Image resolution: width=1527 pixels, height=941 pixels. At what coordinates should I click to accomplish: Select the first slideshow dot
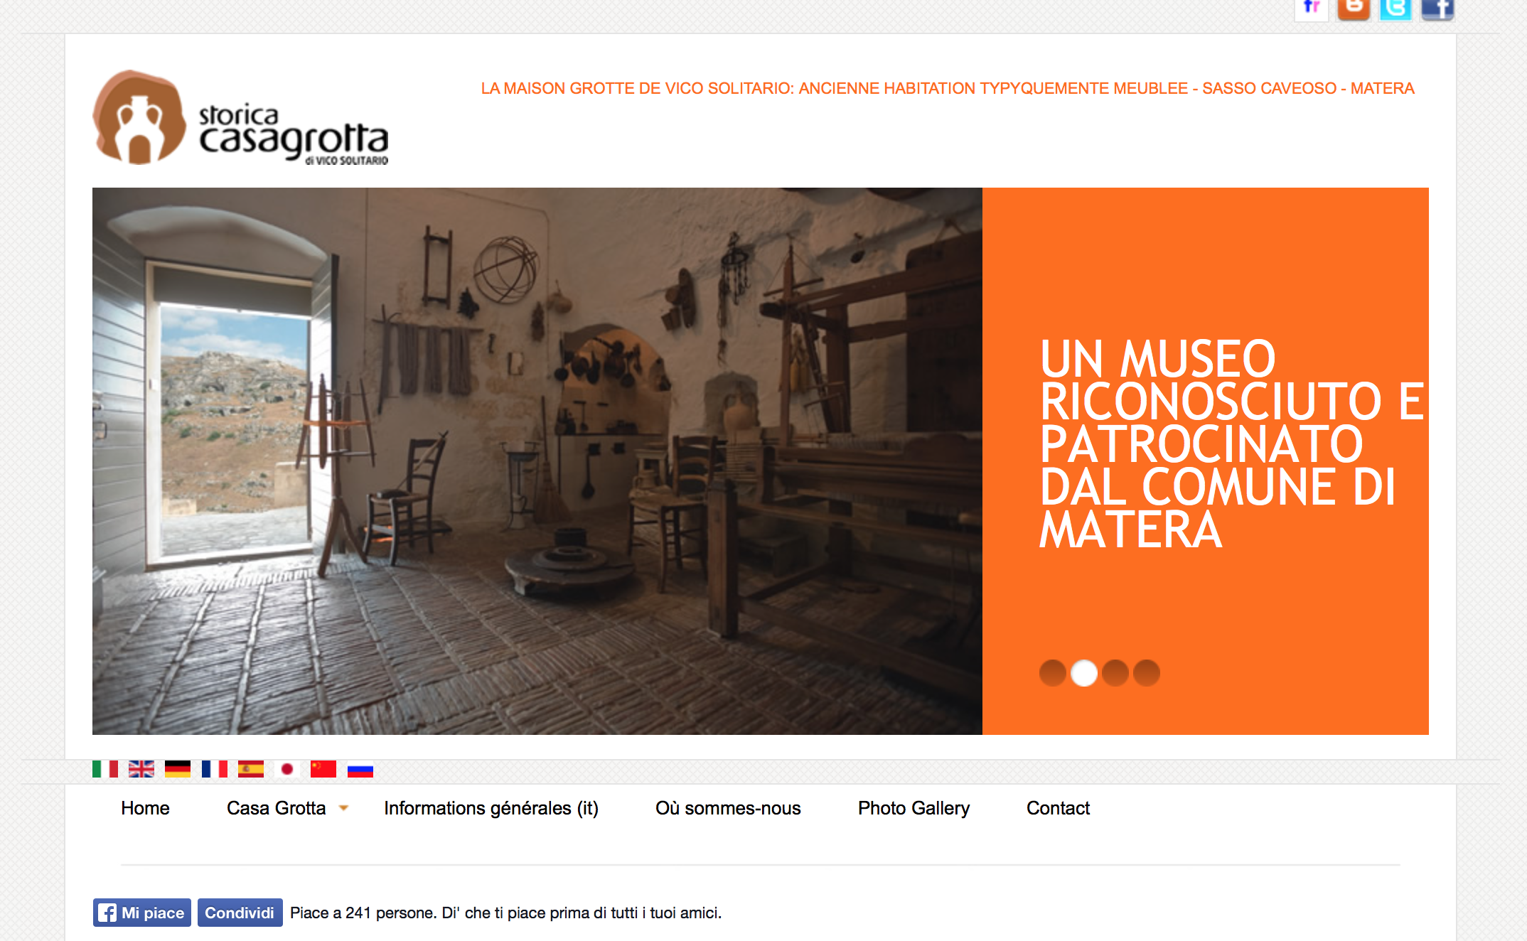(1052, 672)
